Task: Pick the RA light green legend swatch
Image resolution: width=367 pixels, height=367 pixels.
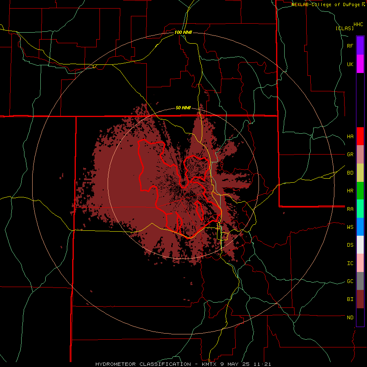Action: point(360,209)
